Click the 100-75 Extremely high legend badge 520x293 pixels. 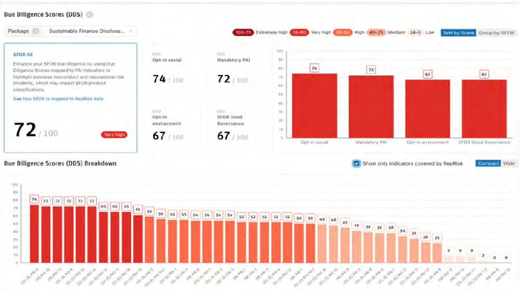click(243, 32)
